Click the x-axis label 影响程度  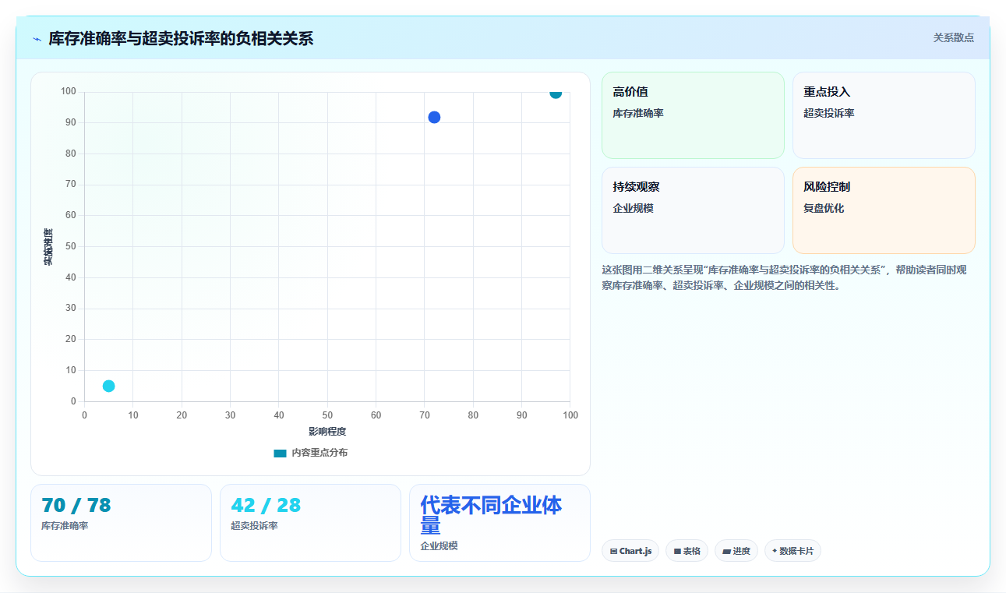pos(327,432)
